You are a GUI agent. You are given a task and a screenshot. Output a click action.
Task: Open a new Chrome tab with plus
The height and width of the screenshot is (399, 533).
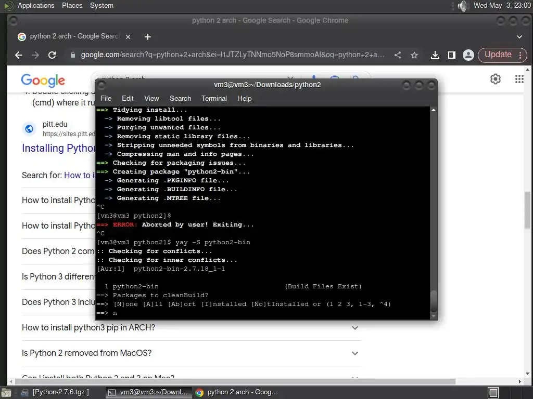point(147,37)
